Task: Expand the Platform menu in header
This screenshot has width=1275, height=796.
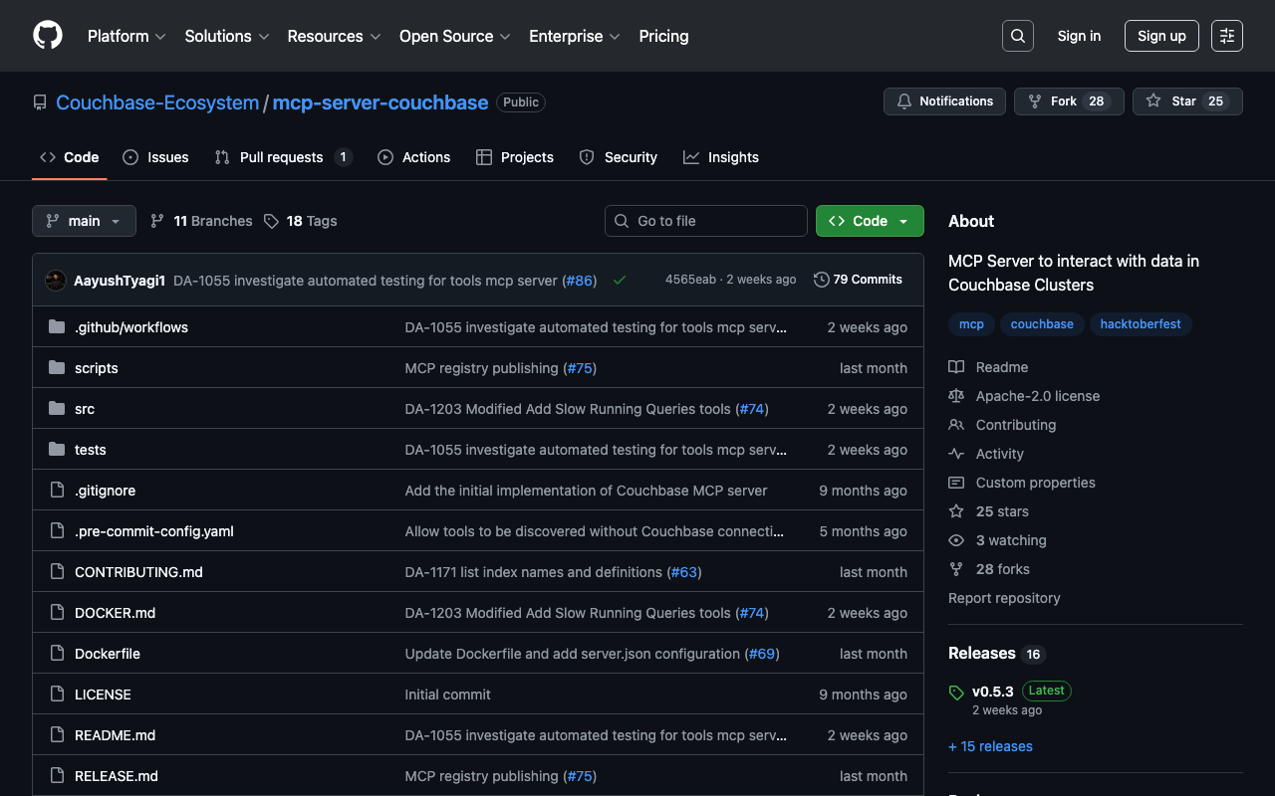Action: coord(127,36)
